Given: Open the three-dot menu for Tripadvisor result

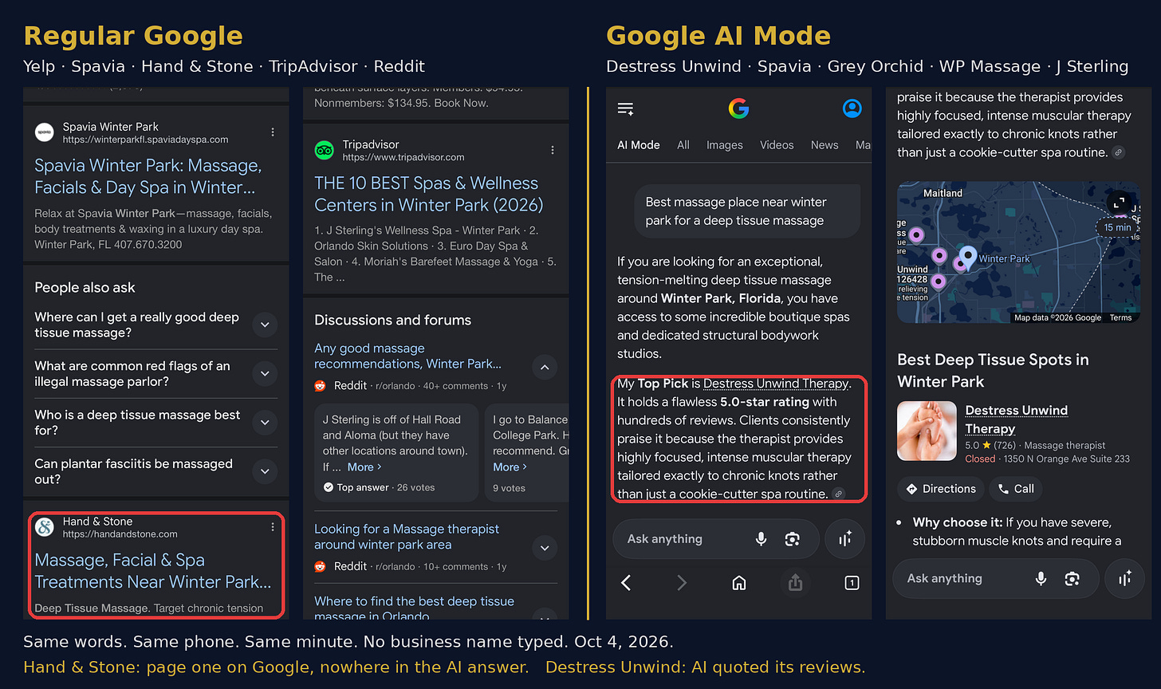Looking at the screenshot, I should 553,150.
